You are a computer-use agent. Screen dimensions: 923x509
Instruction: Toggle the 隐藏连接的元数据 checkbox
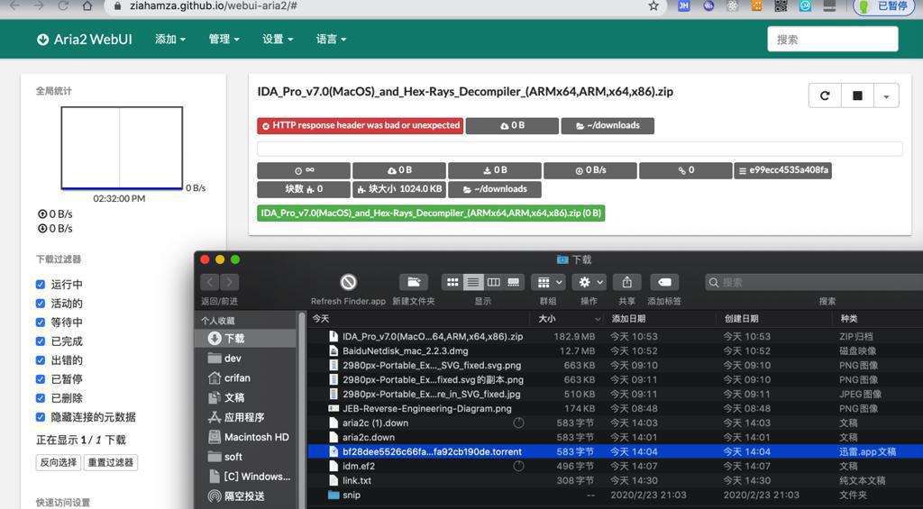click(x=40, y=417)
